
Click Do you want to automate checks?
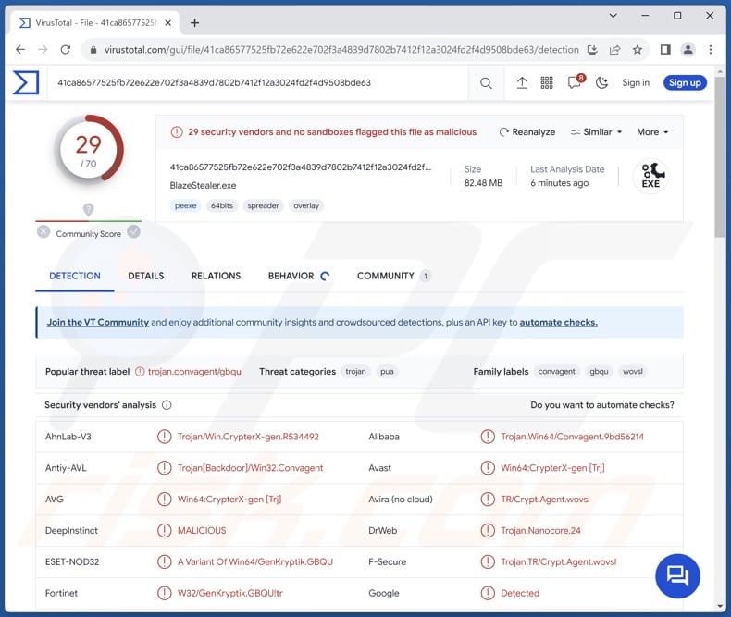click(x=601, y=405)
